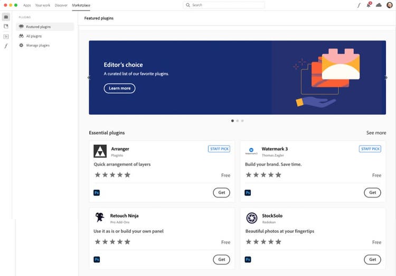Screen dimensions: 396x276
Task: Click See more for Essential plugins
Action: click(376, 133)
